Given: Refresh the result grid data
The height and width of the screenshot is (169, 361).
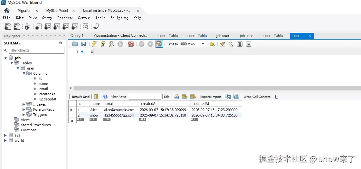Looking at the screenshot, I should (x=105, y=97).
